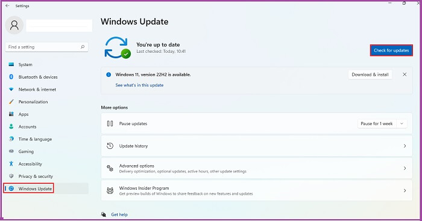The image size is (422, 221).
Task: Click the Accounts person icon in sidebar
Action: click(11, 126)
